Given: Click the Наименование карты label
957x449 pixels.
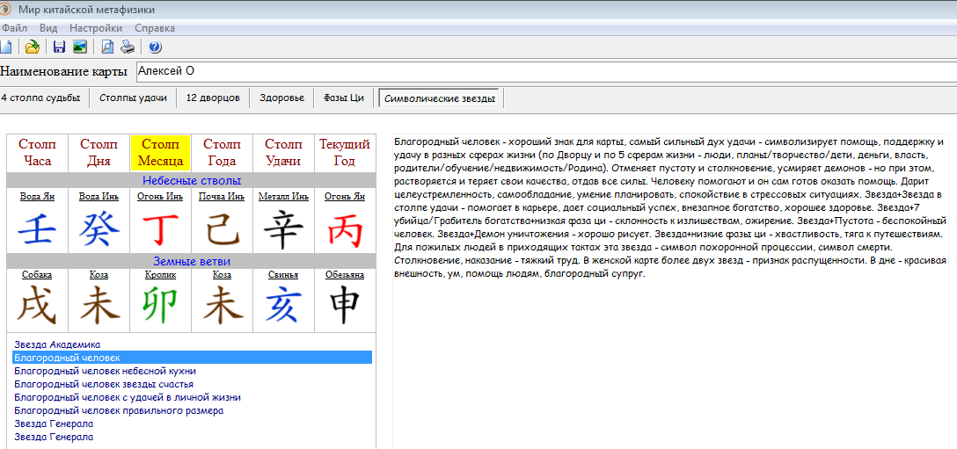Looking at the screenshot, I should [63, 72].
